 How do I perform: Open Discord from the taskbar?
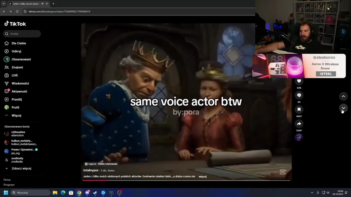click(x=87, y=193)
